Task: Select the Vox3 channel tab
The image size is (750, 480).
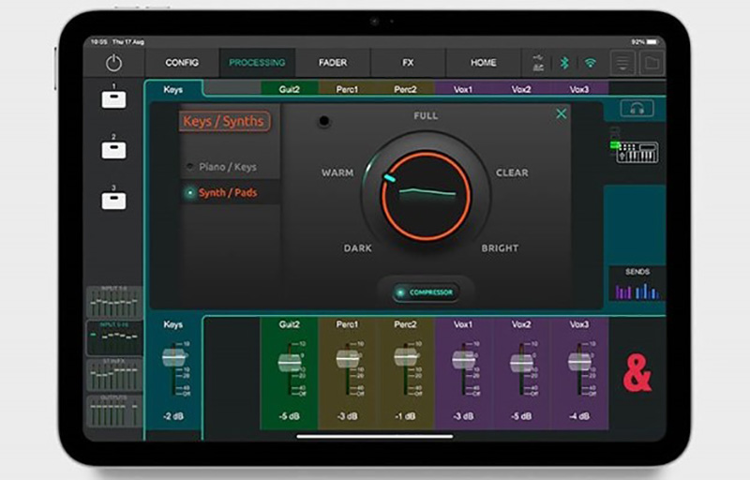Action: (579, 89)
